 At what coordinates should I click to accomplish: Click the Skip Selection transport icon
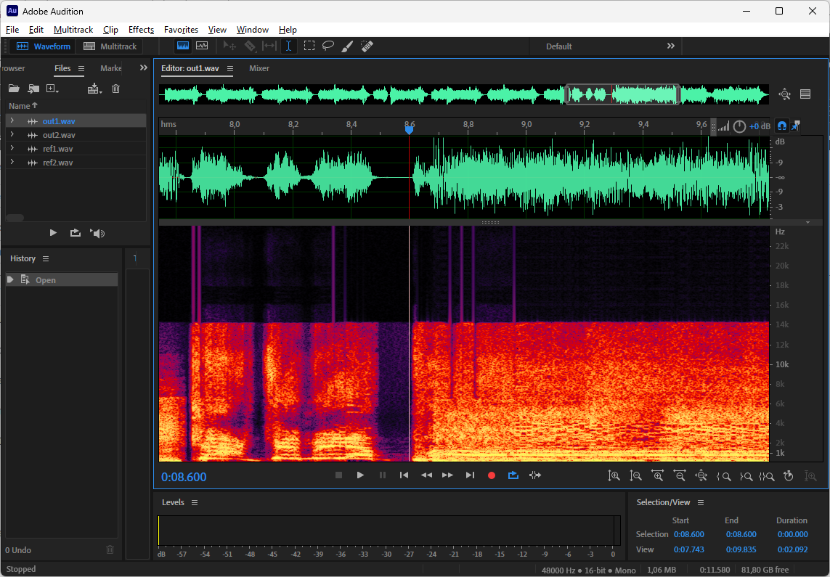pyautogui.click(x=535, y=475)
